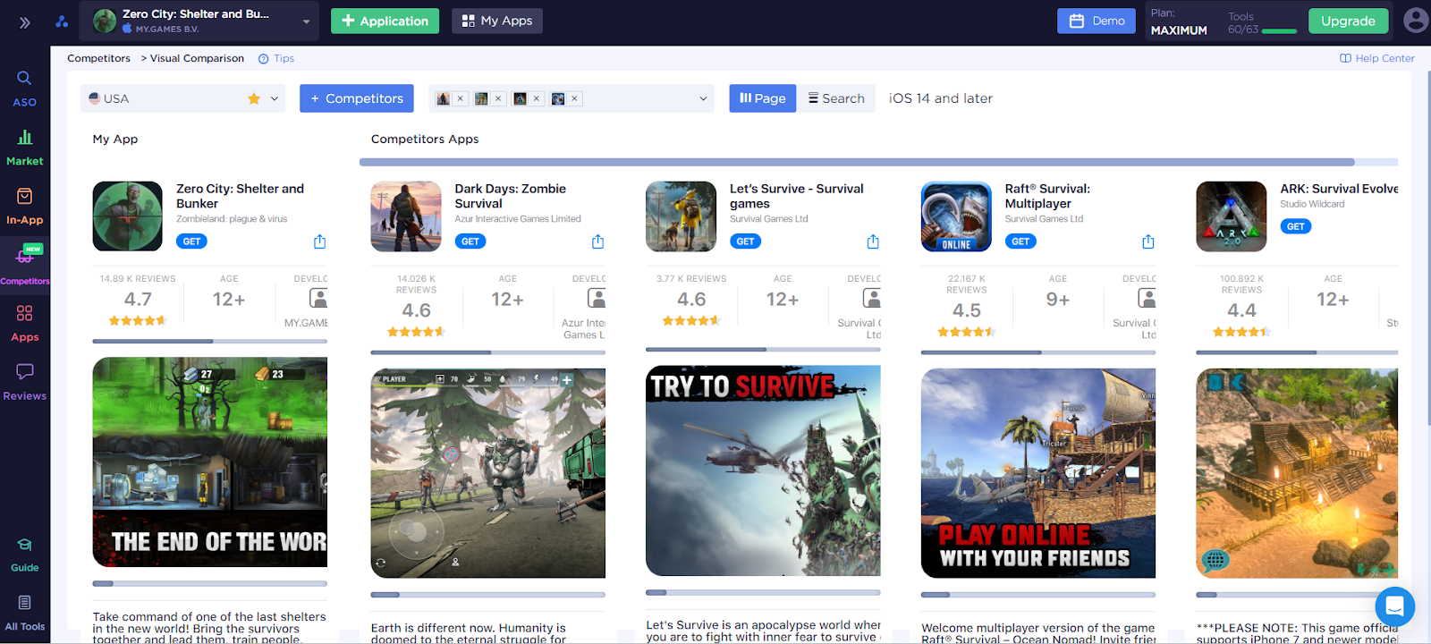Click GET for Raft Survival: Multiplayer
Viewport: 1431px width, 644px height.
click(x=1020, y=241)
